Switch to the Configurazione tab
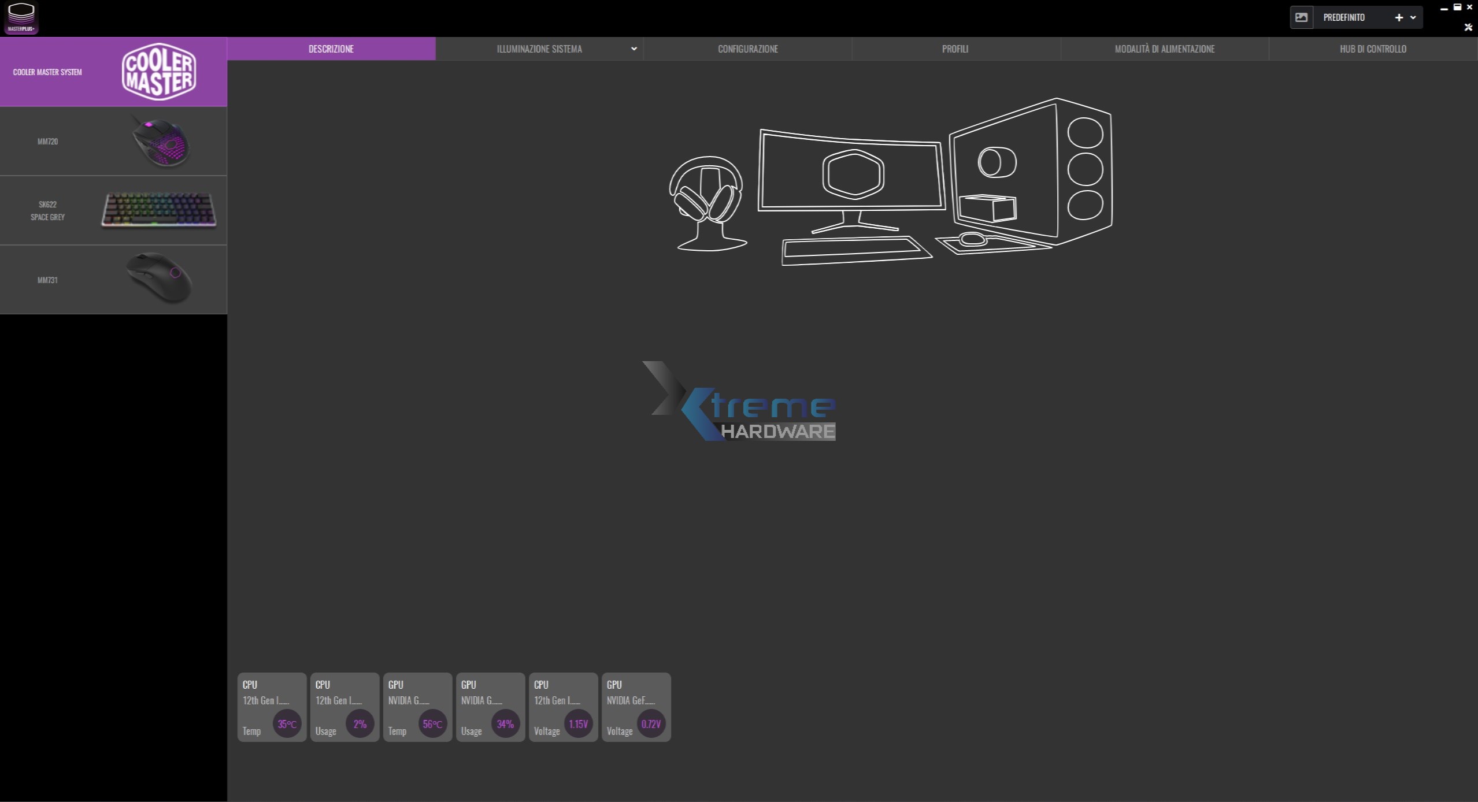This screenshot has width=1478, height=802. (747, 49)
